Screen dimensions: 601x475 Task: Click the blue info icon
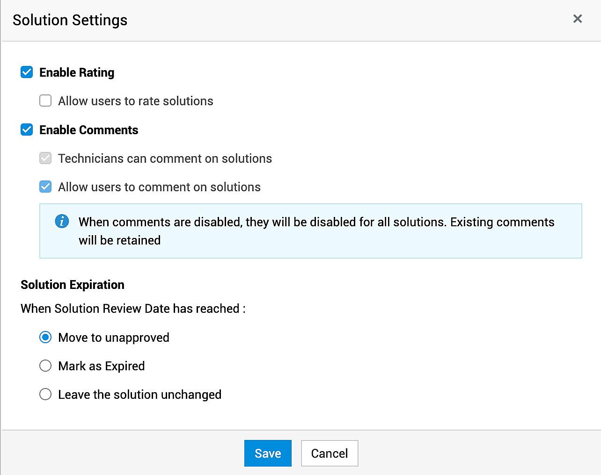(62, 221)
